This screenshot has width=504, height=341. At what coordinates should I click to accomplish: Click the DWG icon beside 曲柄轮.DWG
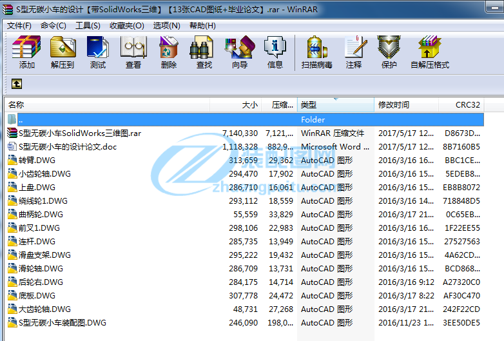point(12,214)
